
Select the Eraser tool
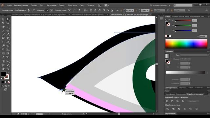pyautogui.click(x=8, y=38)
